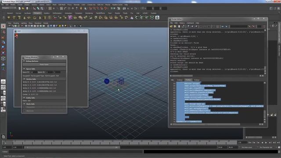Create a polygon torus from the shelf
Screen dimensions: 281x158
(35, 18)
